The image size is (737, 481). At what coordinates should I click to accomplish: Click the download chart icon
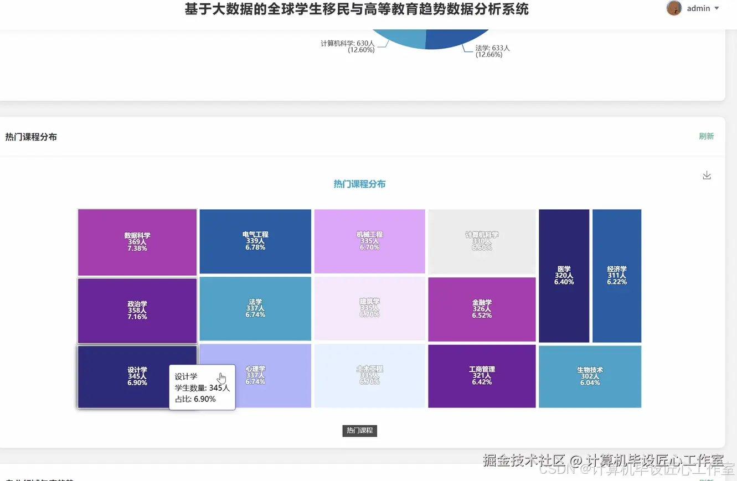[707, 174]
